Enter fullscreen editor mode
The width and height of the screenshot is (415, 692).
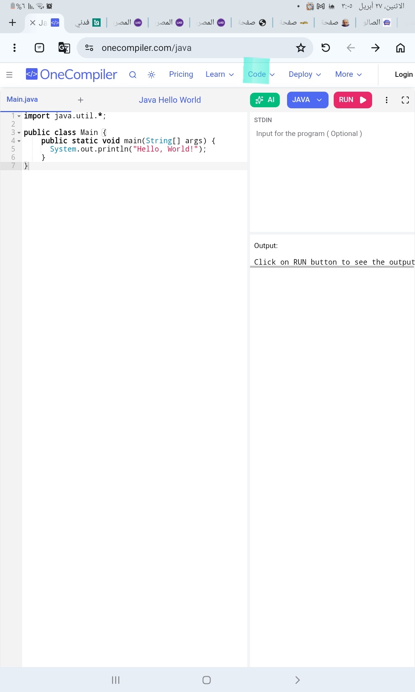coord(405,100)
